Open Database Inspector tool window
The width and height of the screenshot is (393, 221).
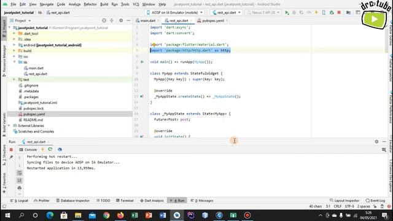pos(72,201)
